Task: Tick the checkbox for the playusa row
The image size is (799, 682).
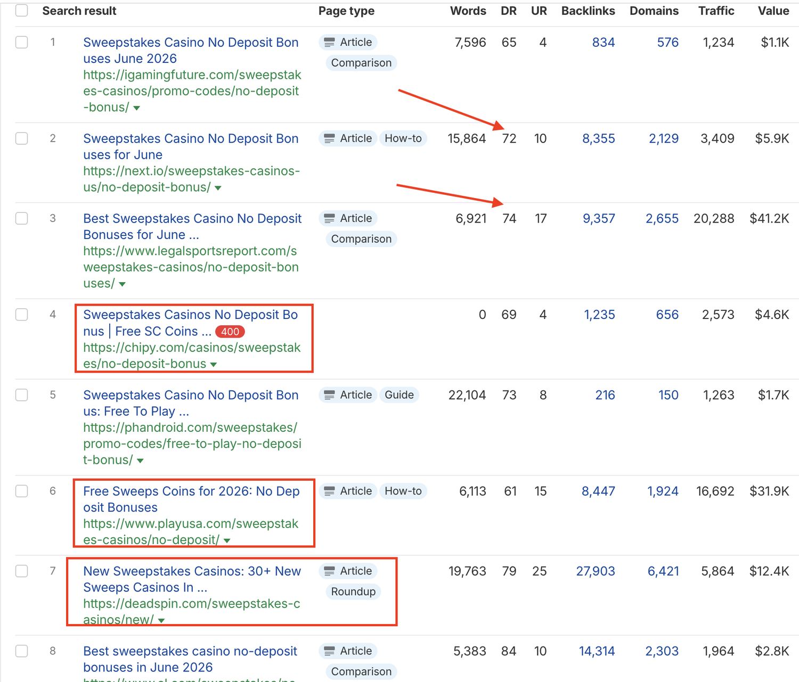Action: pos(22,491)
